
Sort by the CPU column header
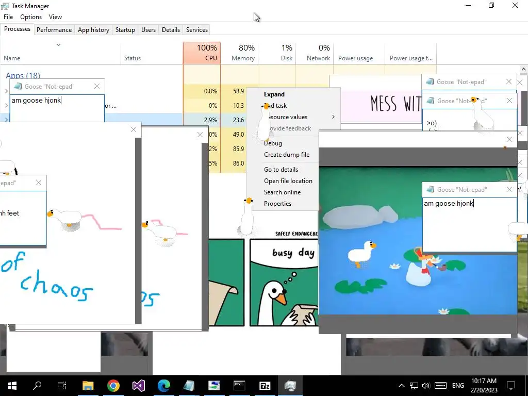202,53
